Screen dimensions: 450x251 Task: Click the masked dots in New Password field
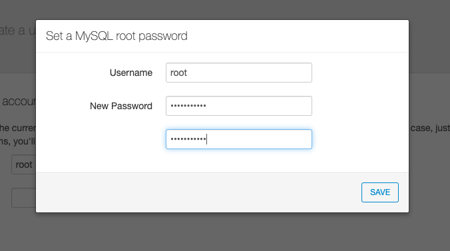tap(188, 106)
